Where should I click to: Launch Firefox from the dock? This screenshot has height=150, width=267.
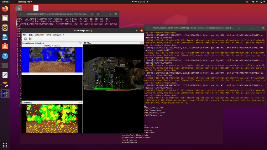(x=5, y=9)
